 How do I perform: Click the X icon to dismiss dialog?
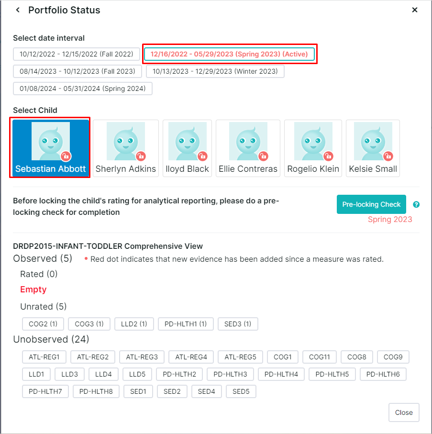click(x=415, y=10)
